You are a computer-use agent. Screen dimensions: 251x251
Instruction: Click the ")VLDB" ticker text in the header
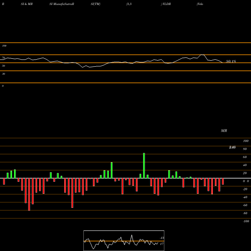(166, 4)
